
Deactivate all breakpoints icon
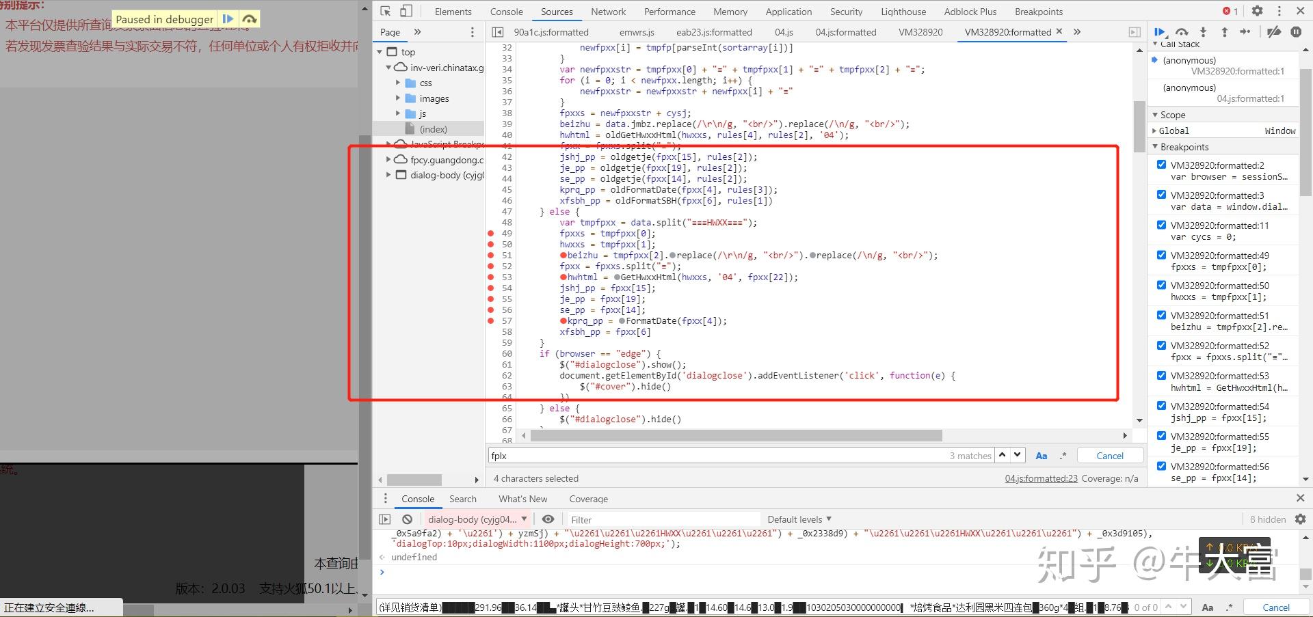(x=1273, y=32)
